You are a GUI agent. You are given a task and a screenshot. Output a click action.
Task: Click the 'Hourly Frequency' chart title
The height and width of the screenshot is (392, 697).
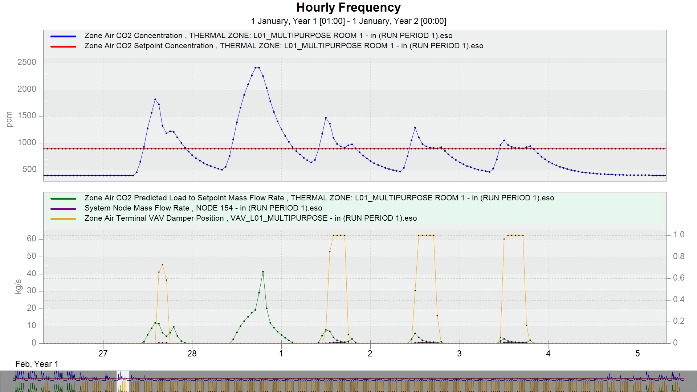click(x=348, y=8)
